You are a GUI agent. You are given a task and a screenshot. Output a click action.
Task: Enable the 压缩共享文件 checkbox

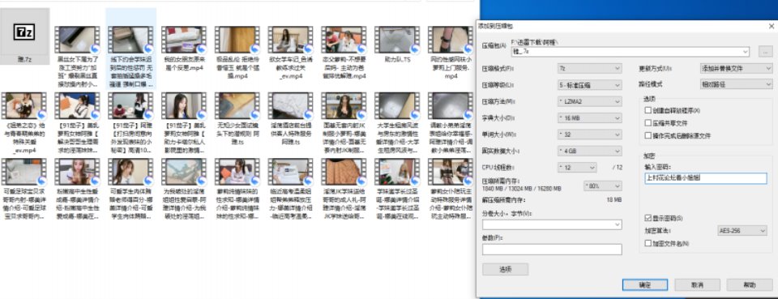click(648, 122)
